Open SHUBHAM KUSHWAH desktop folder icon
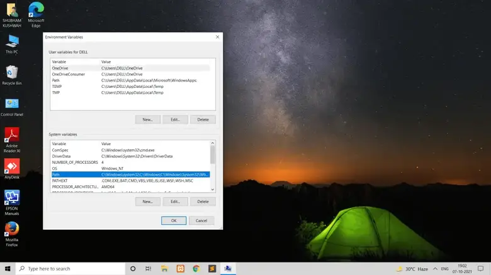 click(x=12, y=14)
